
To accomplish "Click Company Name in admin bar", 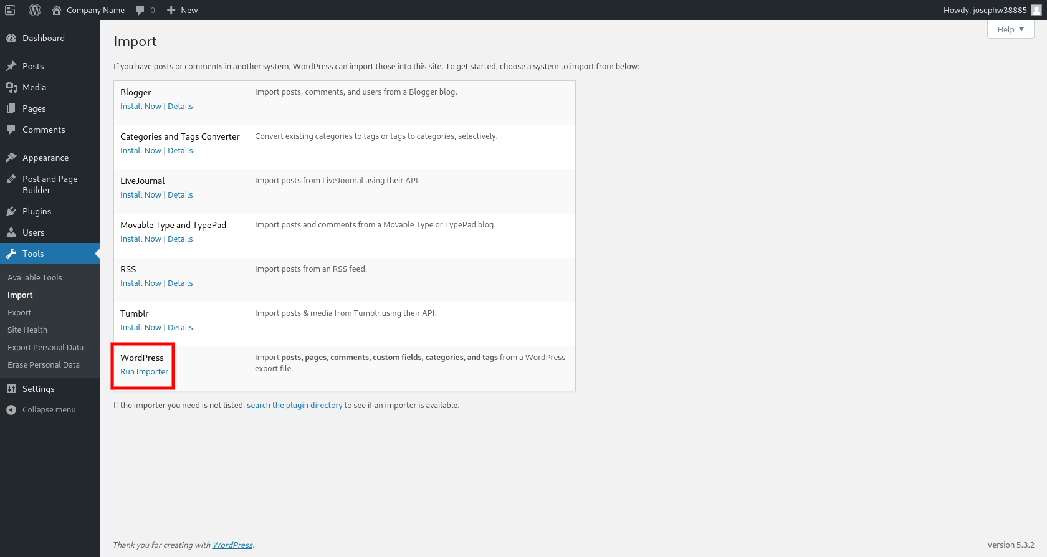I will pyautogui.click(x=95, y=10).
